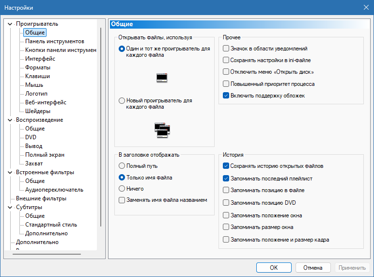Viewport: 374px width, 277px height.
Task: Open the 'Форматы' page
Action: coord(38,67)
